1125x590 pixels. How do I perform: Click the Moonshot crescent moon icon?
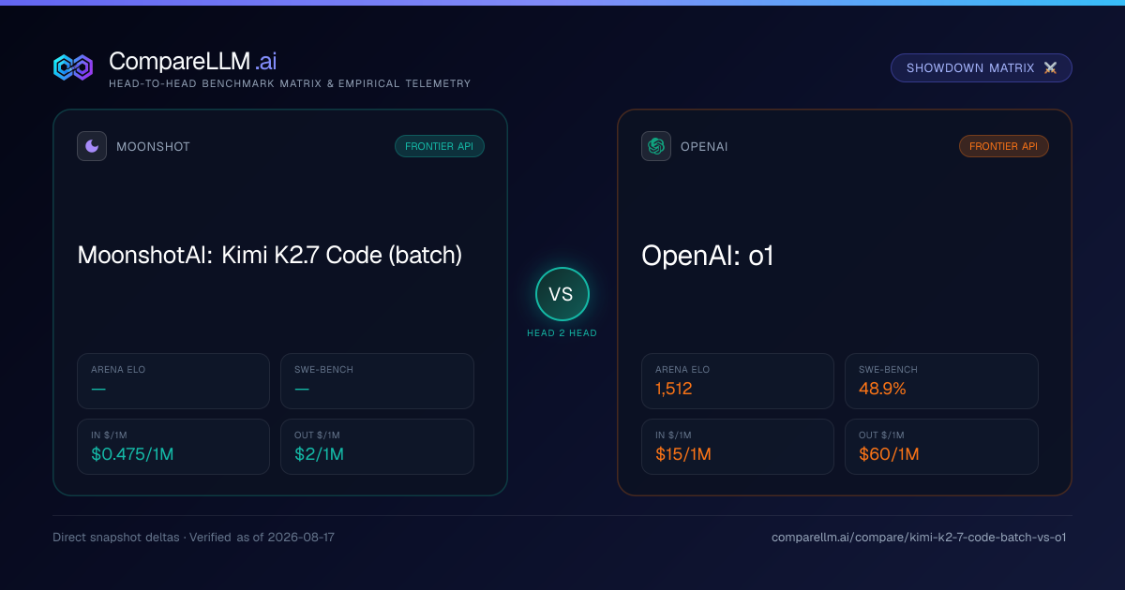92,146
